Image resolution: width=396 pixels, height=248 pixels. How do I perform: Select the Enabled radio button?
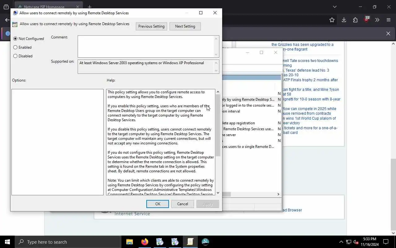click(x=15, y=47)
